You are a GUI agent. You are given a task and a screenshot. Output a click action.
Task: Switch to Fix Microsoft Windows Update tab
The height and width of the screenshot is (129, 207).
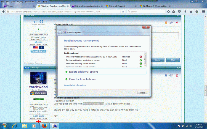155,6
